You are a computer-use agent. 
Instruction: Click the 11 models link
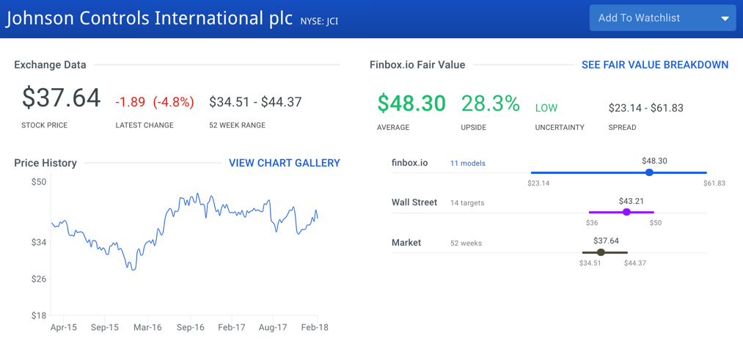click(468, 164)
